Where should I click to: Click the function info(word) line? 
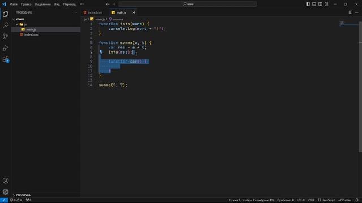click(x=124, y=24)
